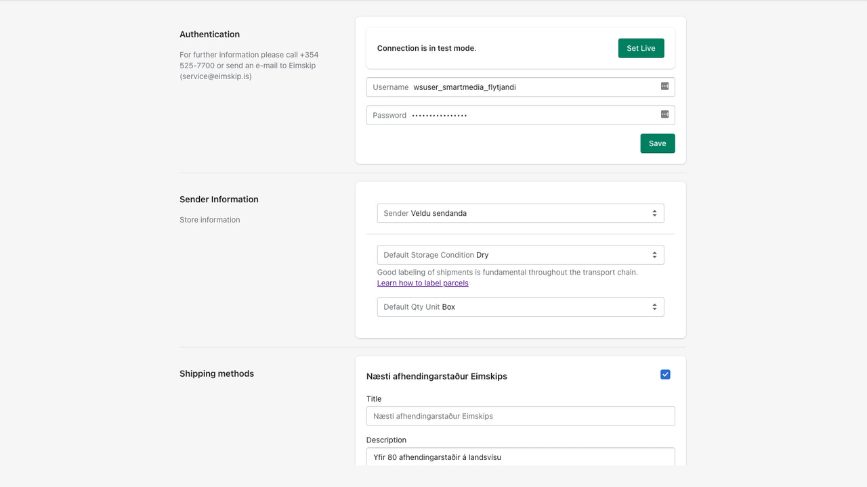Screen dimensions: 867x487
Task: Click the Shipping methods heading
Action: (x=217, y=373)
